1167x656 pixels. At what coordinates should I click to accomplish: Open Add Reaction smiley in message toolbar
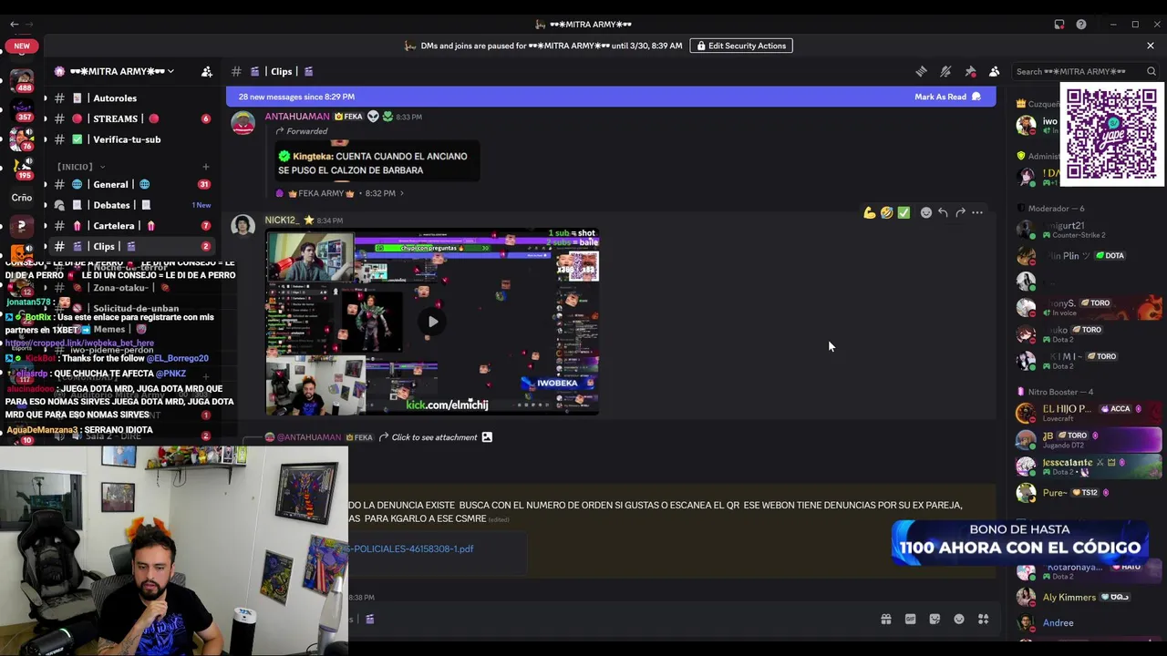[926, 212]
